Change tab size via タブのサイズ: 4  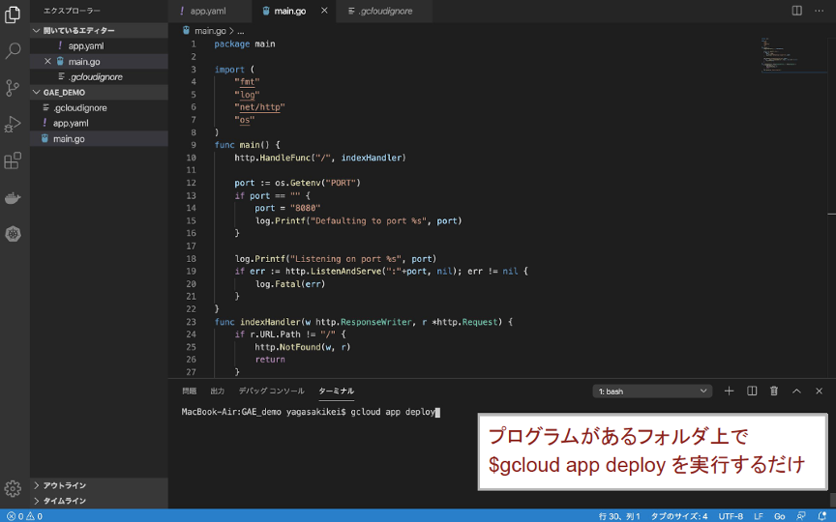678,516
